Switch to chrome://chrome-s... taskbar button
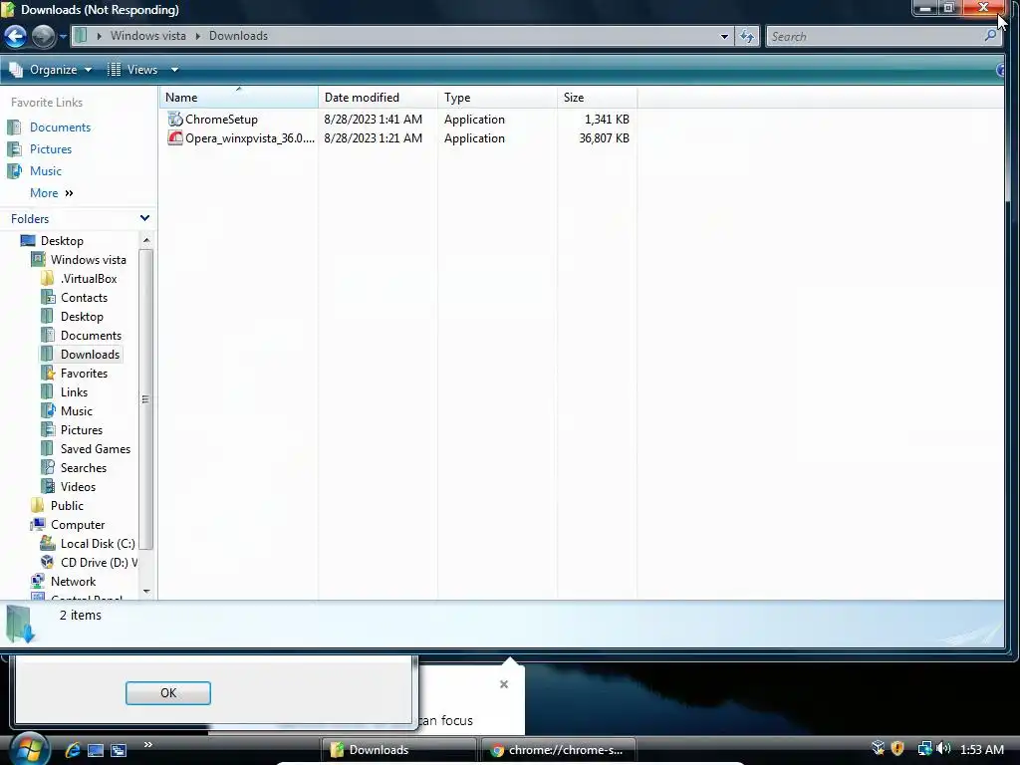The width and height of the screenshot is (1020, 765). [558, 750]
